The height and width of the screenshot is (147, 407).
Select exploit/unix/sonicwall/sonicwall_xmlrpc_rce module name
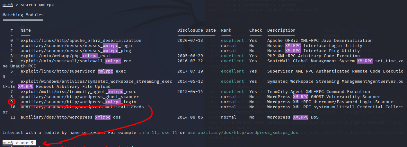coord(76,61)
